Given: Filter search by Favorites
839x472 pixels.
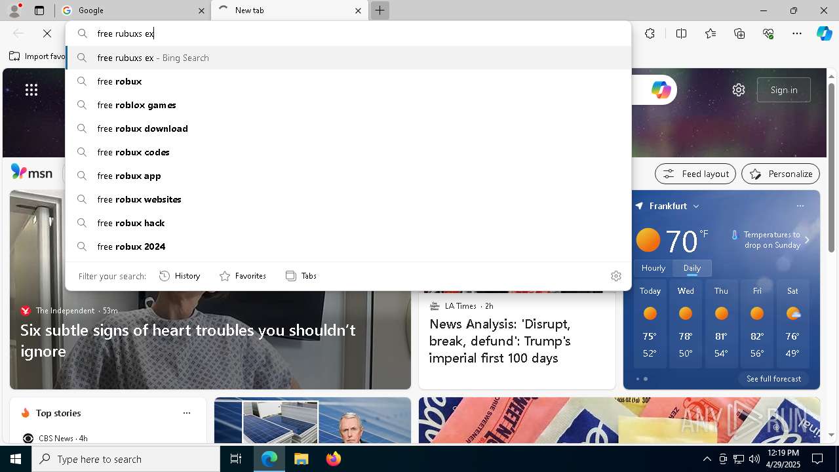Looking at the screenshot, I should tap(243, 276).
